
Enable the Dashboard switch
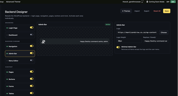(x=32, y=35)
